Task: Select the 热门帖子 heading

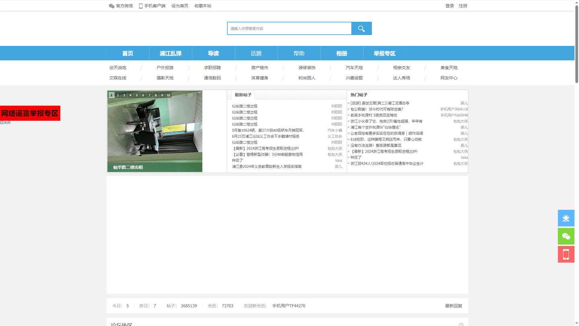Action: tap(359, 95)
